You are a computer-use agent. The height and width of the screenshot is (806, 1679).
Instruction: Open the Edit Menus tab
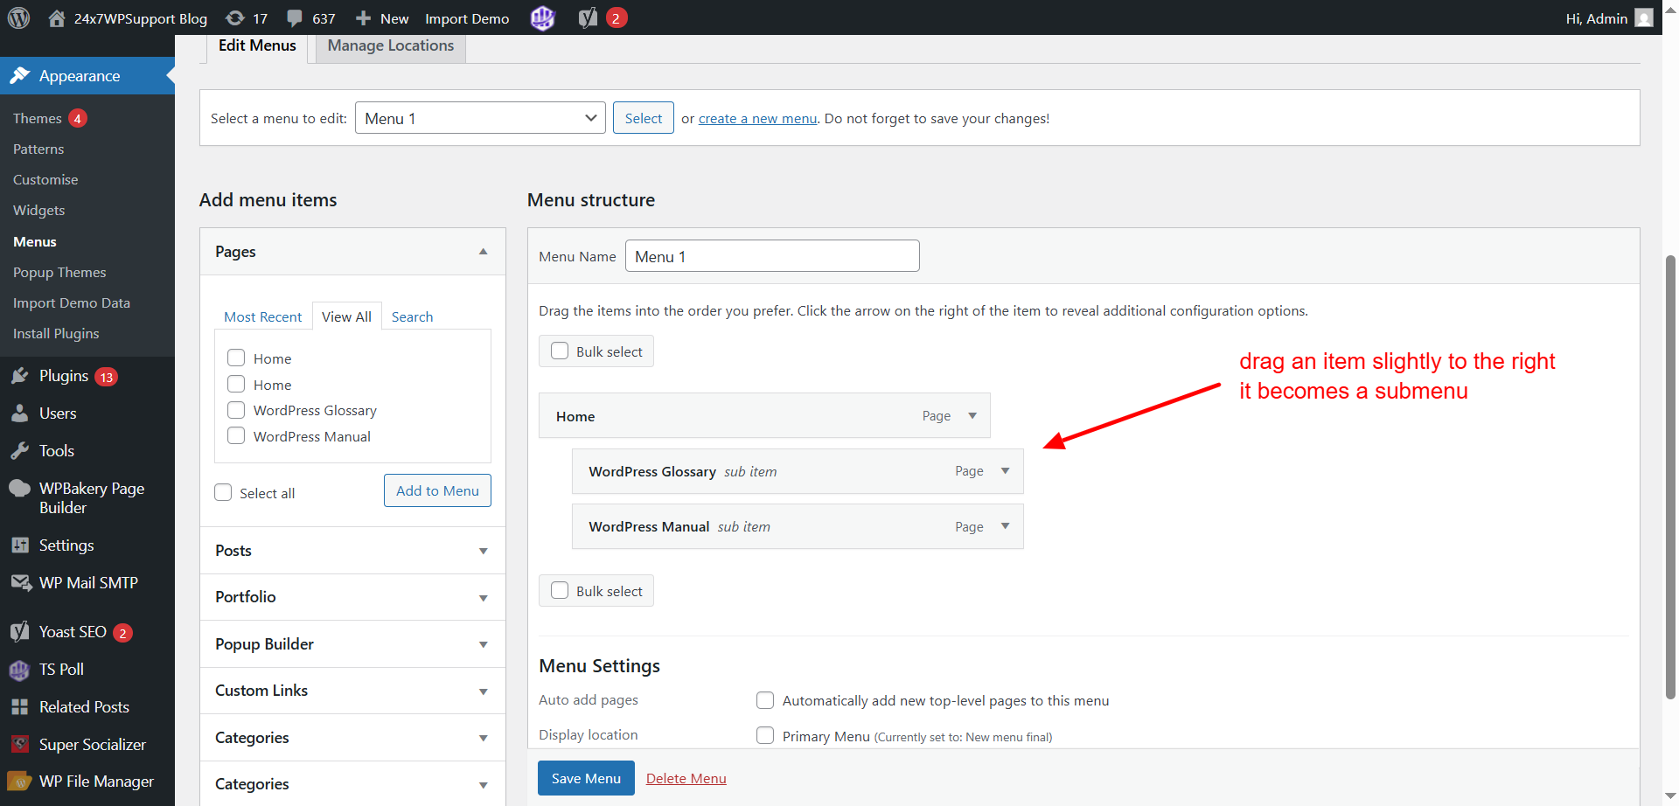tap(257, 46)
